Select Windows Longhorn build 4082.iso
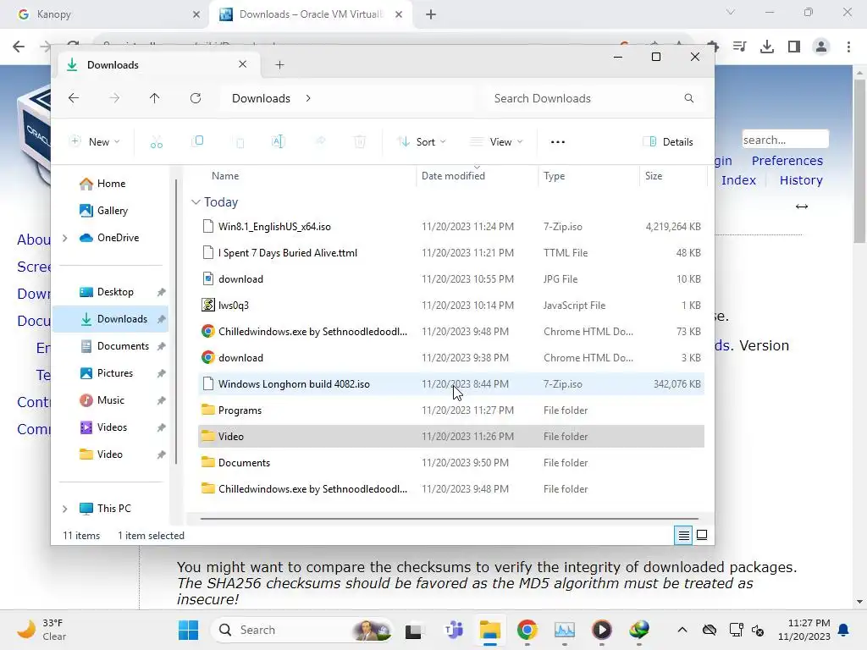Viewport: 867px width, 650px height. [x=451, y=383]
